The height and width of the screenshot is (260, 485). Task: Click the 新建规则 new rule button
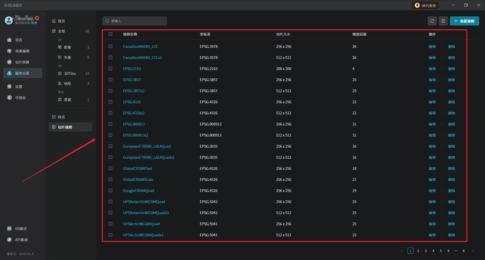pos(464,21)
